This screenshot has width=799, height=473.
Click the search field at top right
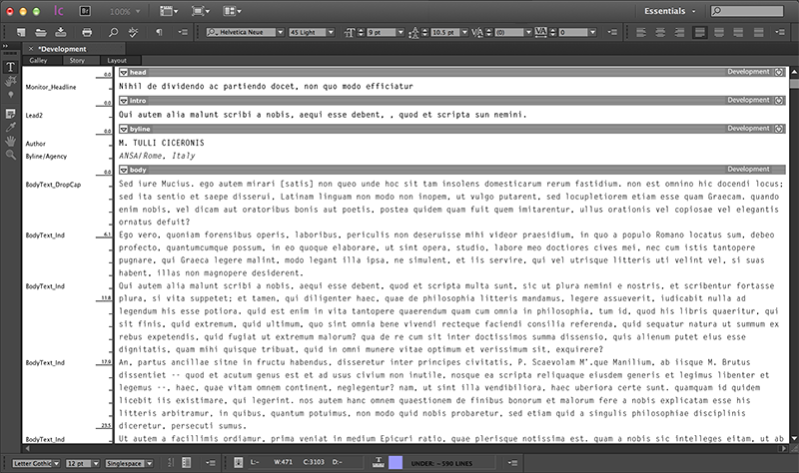tap(746, 11)
